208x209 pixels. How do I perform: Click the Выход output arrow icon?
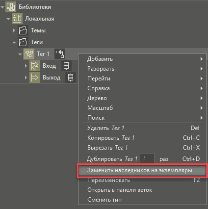click(x=35, y=78)
